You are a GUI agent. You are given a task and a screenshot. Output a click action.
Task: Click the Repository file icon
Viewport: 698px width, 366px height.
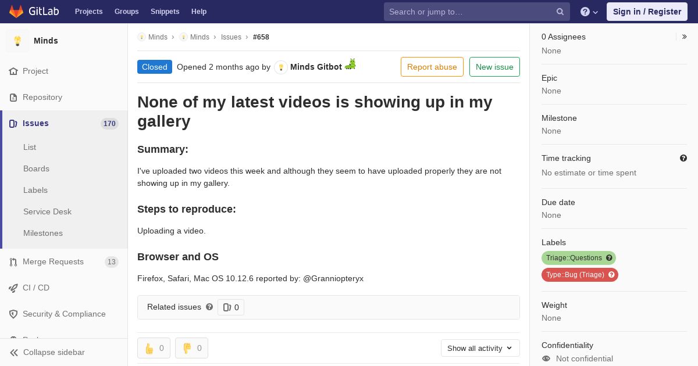point(13,97)
